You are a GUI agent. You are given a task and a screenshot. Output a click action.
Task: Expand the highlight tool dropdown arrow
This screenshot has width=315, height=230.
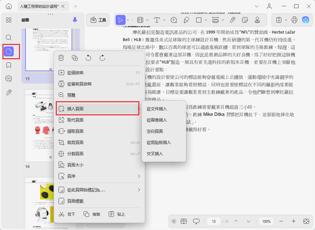point(147,20)
